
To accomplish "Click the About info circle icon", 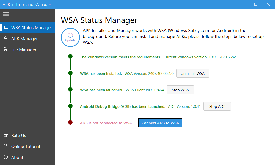I will [x=6, y=157].
